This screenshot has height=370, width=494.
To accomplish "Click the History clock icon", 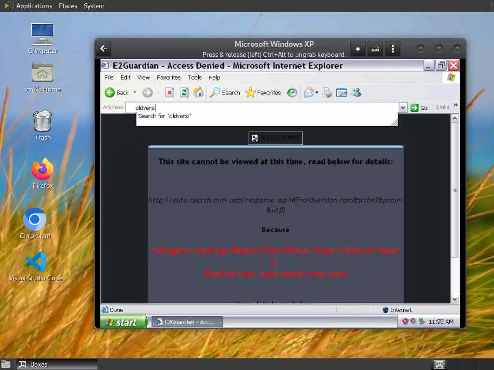I will tap(292, 92).
